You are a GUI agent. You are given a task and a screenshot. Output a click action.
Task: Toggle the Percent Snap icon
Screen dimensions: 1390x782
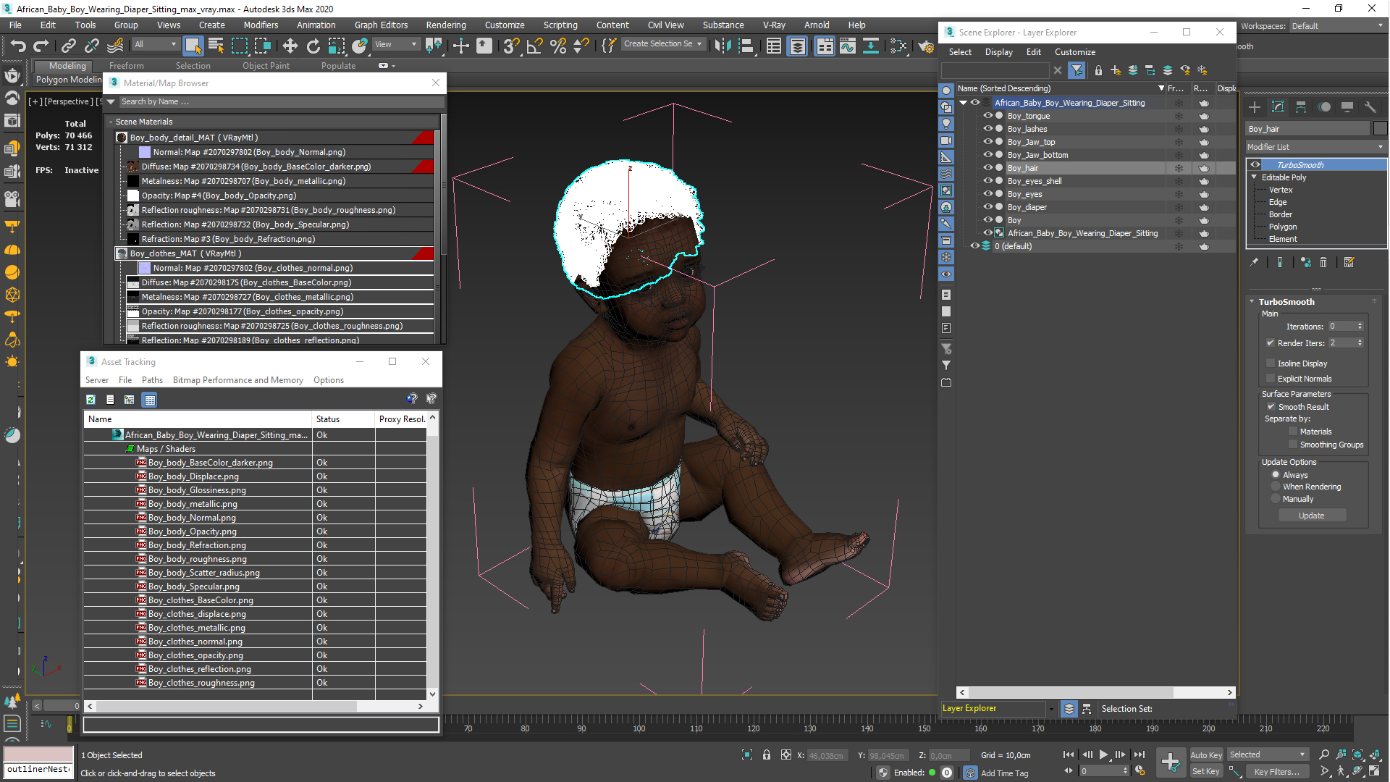[x=557, y=46]
